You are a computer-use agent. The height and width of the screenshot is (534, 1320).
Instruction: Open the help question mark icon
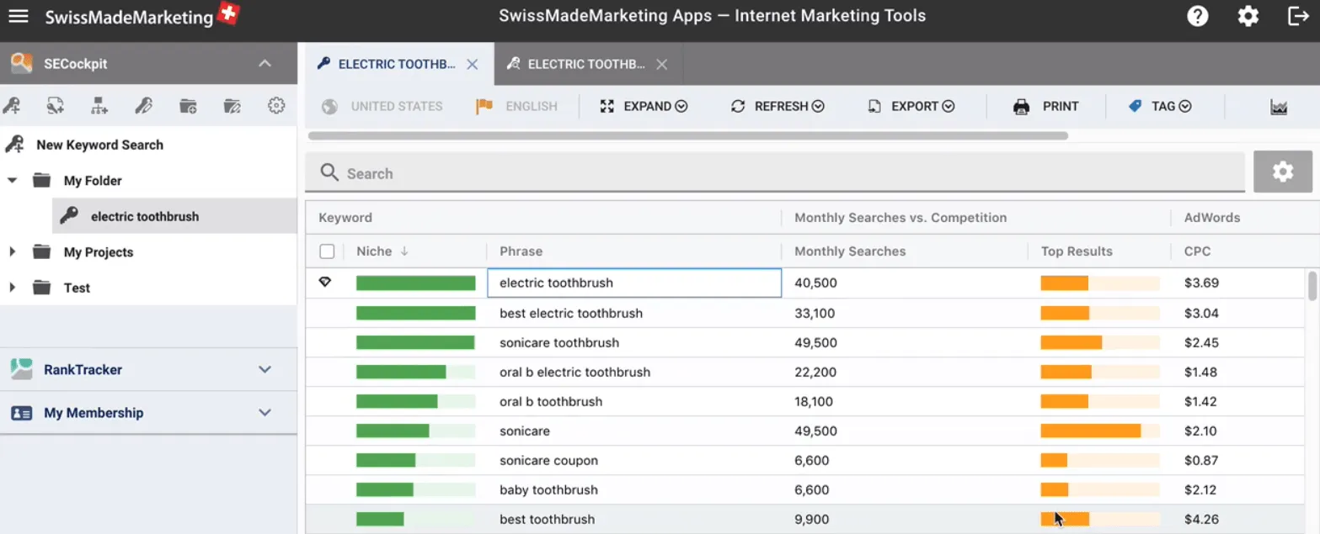(1197, 16)
